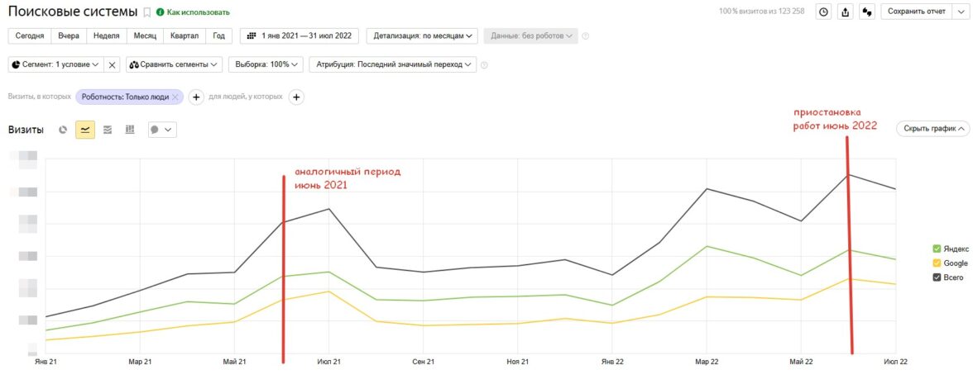Toggle the Всего series checkbox
The image size is (973, 379).
[x=937, y=278]
